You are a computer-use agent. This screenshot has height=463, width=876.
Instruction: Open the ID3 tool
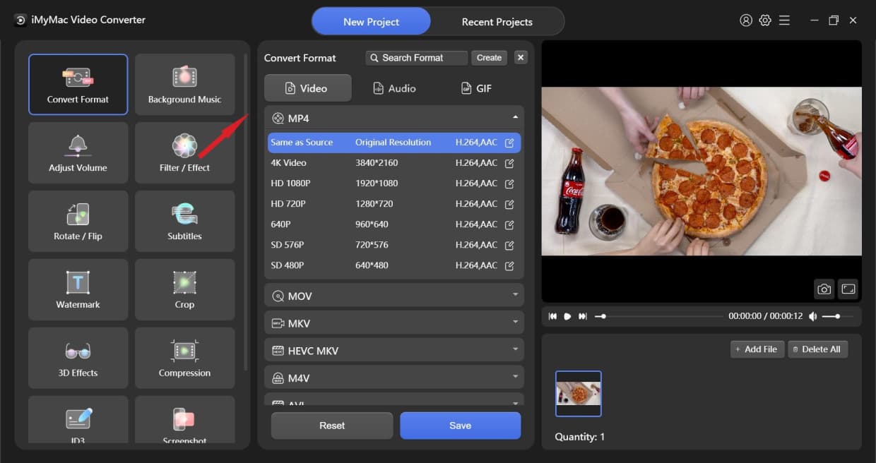tap(78, 420)
